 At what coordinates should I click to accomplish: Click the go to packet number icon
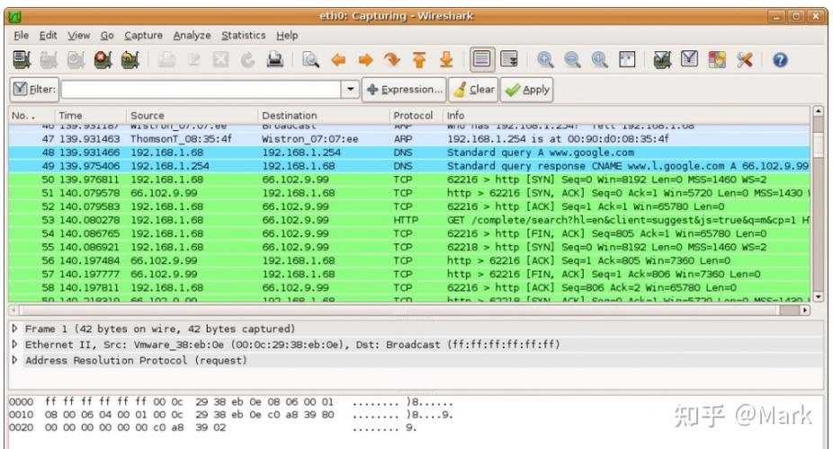[392, 59]
